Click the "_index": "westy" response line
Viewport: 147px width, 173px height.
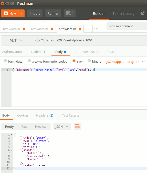tap(34, 138)
